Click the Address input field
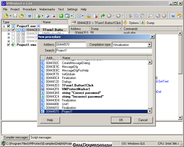Image resolution: width=184 pixels, height=147 pixels. pyautogui.click(x=71, y=45)
